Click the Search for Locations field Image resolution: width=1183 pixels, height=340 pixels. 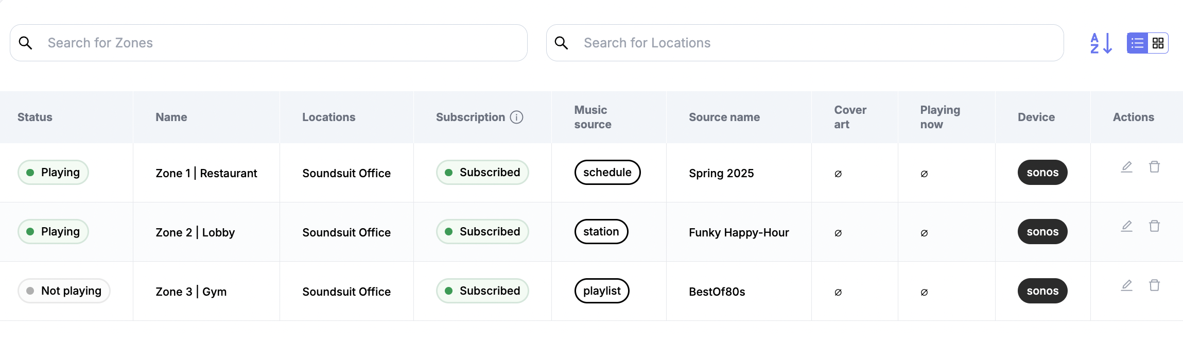tap(813, 43)
